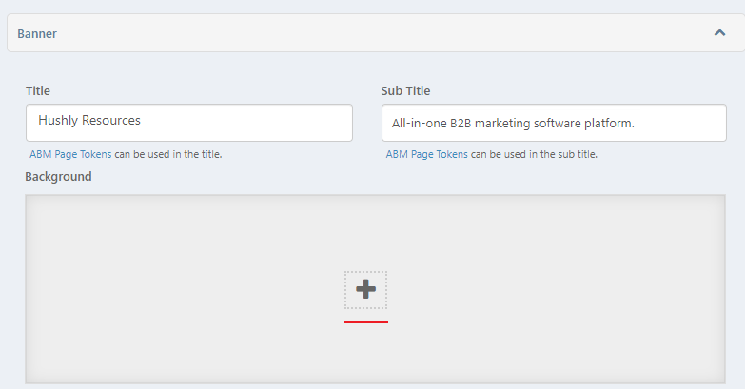Collapse the Banner section with the chevron
The width and height of the screenshot is (745, 389).
pos(719,32)
